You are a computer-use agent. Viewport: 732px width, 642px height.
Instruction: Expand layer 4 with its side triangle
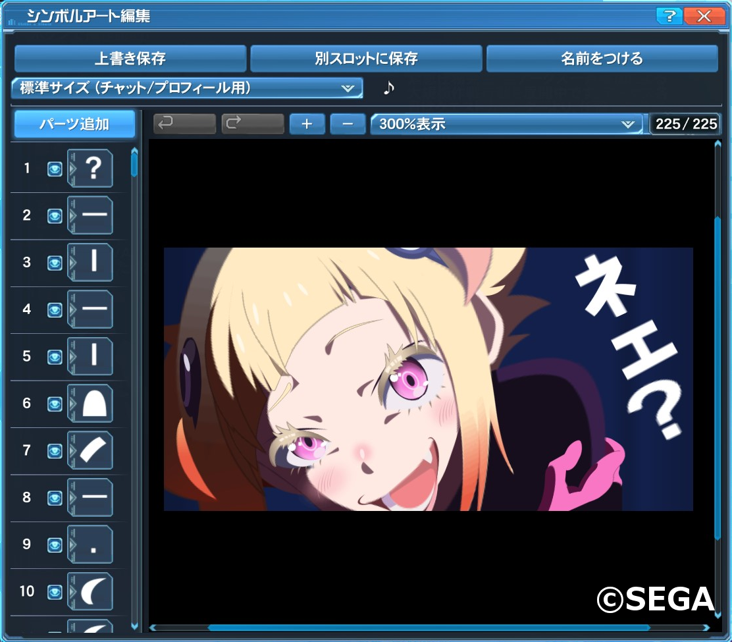[72, 309]
